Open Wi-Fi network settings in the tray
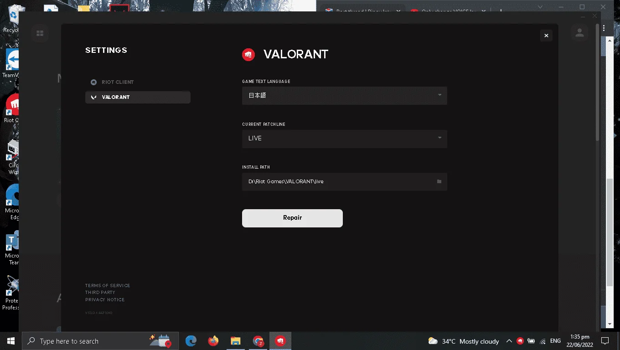The height and width of the screenshot is (350, 620). [542, 341]
